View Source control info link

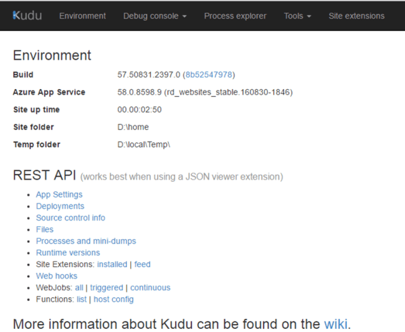70,218
